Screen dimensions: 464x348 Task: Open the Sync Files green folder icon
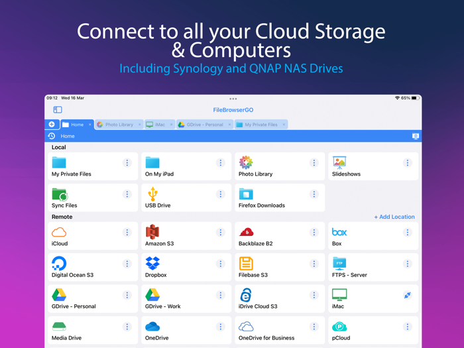pos(60,194)
